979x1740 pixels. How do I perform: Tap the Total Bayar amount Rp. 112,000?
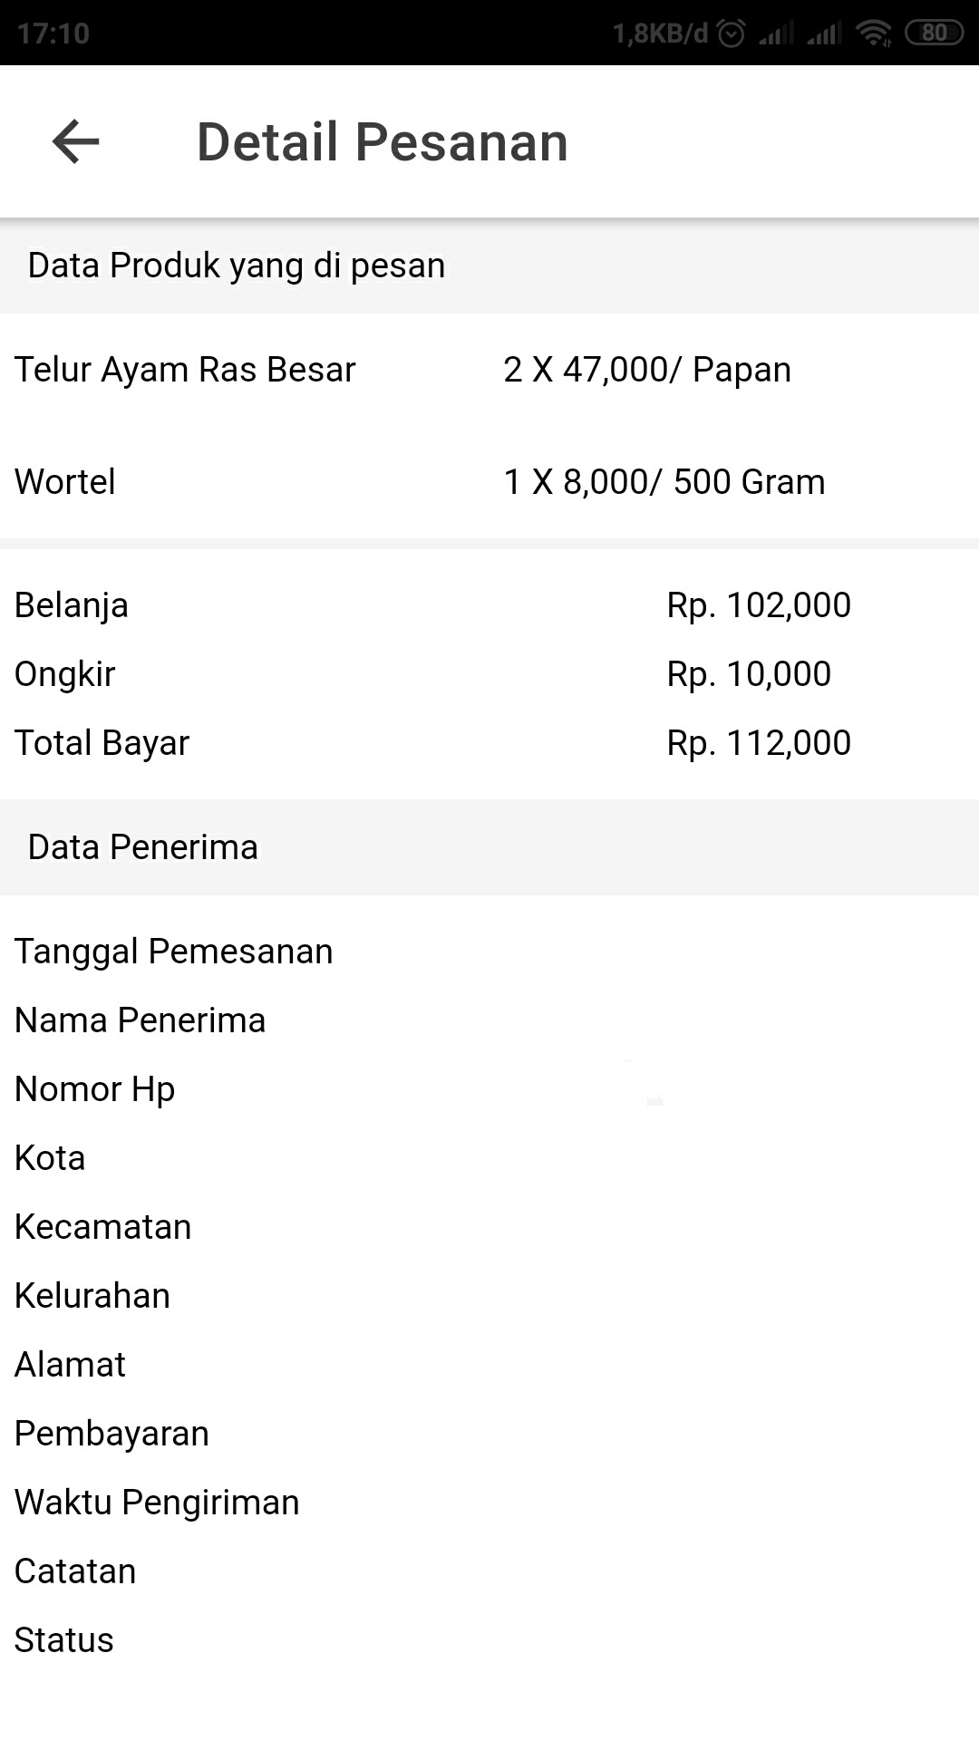(x=759, y=743)
